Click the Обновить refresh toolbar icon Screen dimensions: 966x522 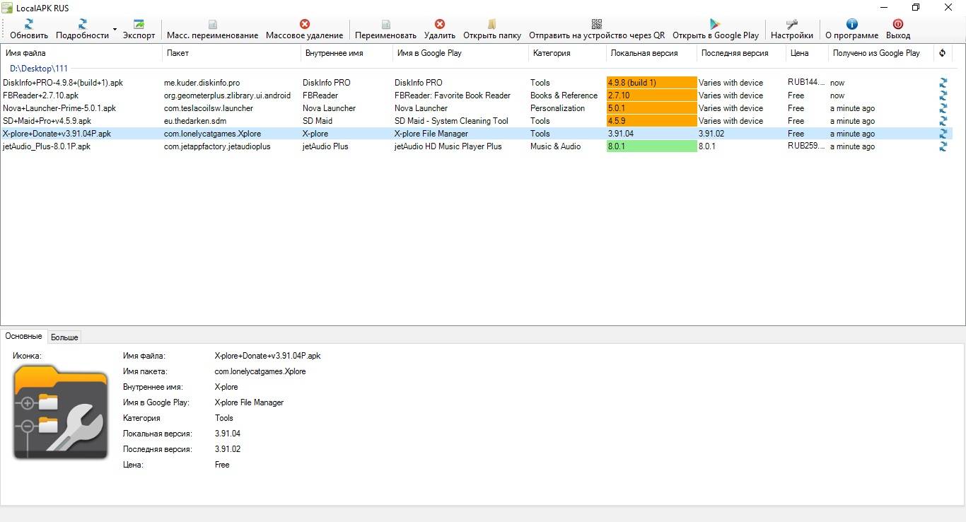tap(29, 24)
